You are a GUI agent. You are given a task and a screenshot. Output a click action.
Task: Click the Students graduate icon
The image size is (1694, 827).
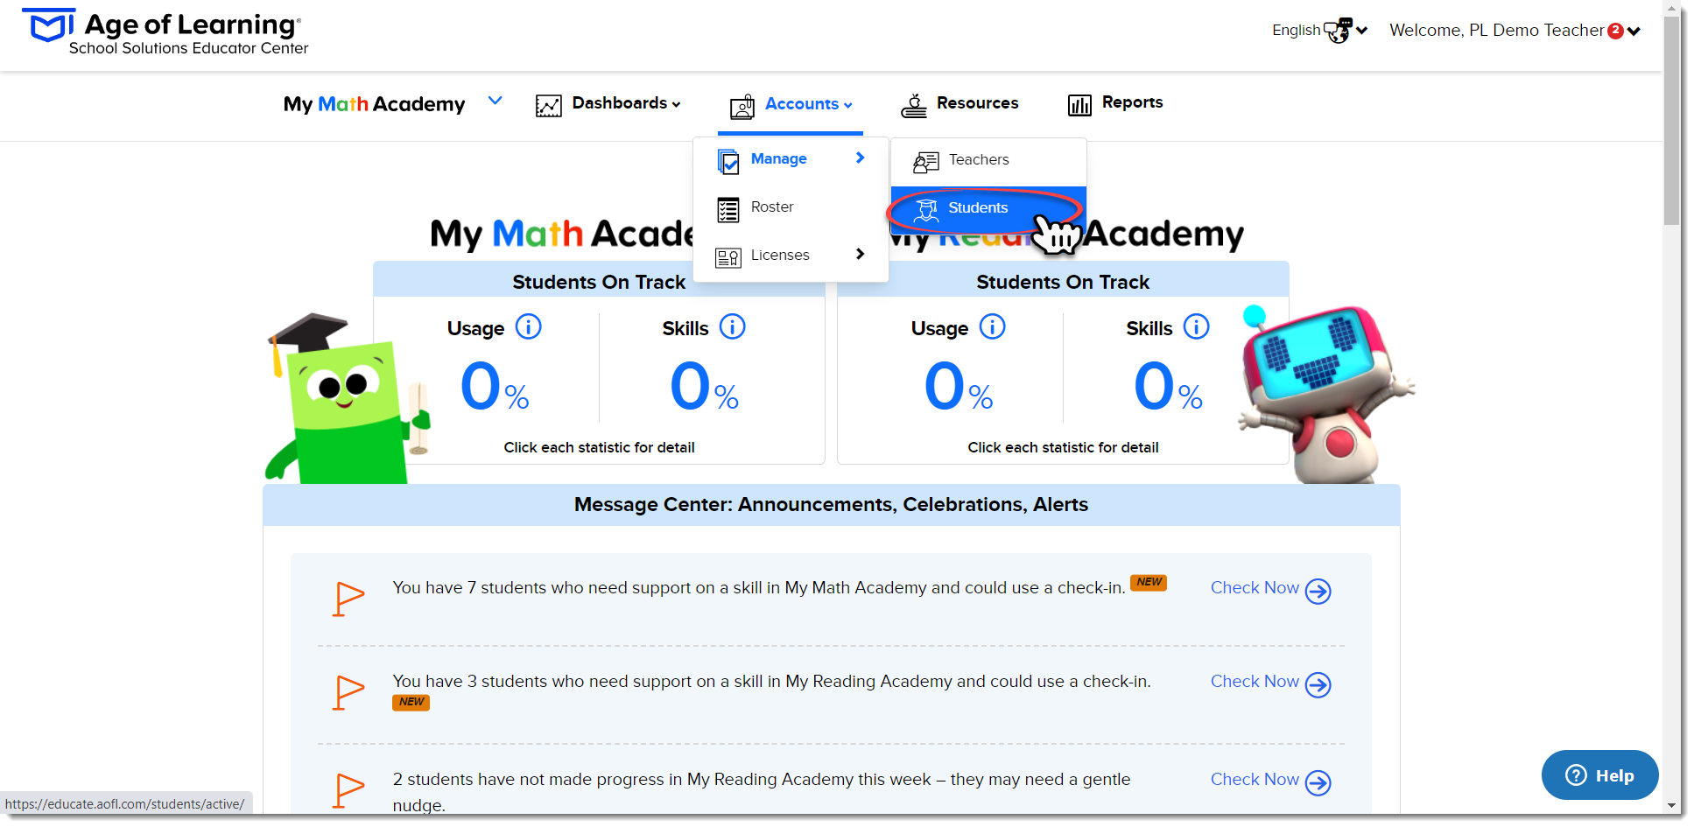click(x=926, y=209)
